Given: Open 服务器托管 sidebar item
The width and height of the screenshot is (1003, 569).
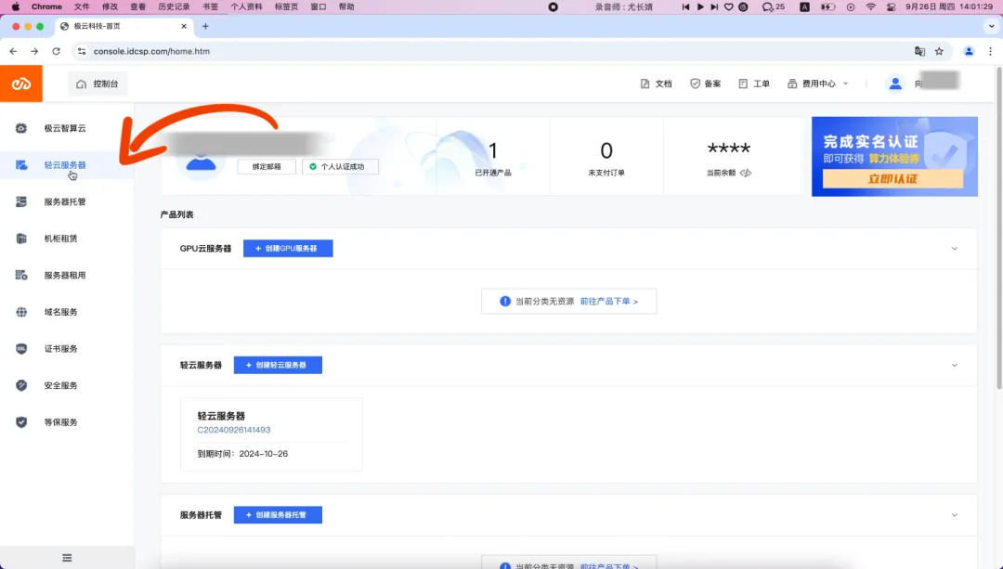Looking at the screenshot, I should click(x=65, y=202).
